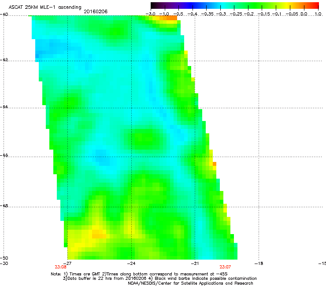Click the orange data patch at the swath's top edge
Image resolution: width=326 pixels, height=286 pixels.
168,18
